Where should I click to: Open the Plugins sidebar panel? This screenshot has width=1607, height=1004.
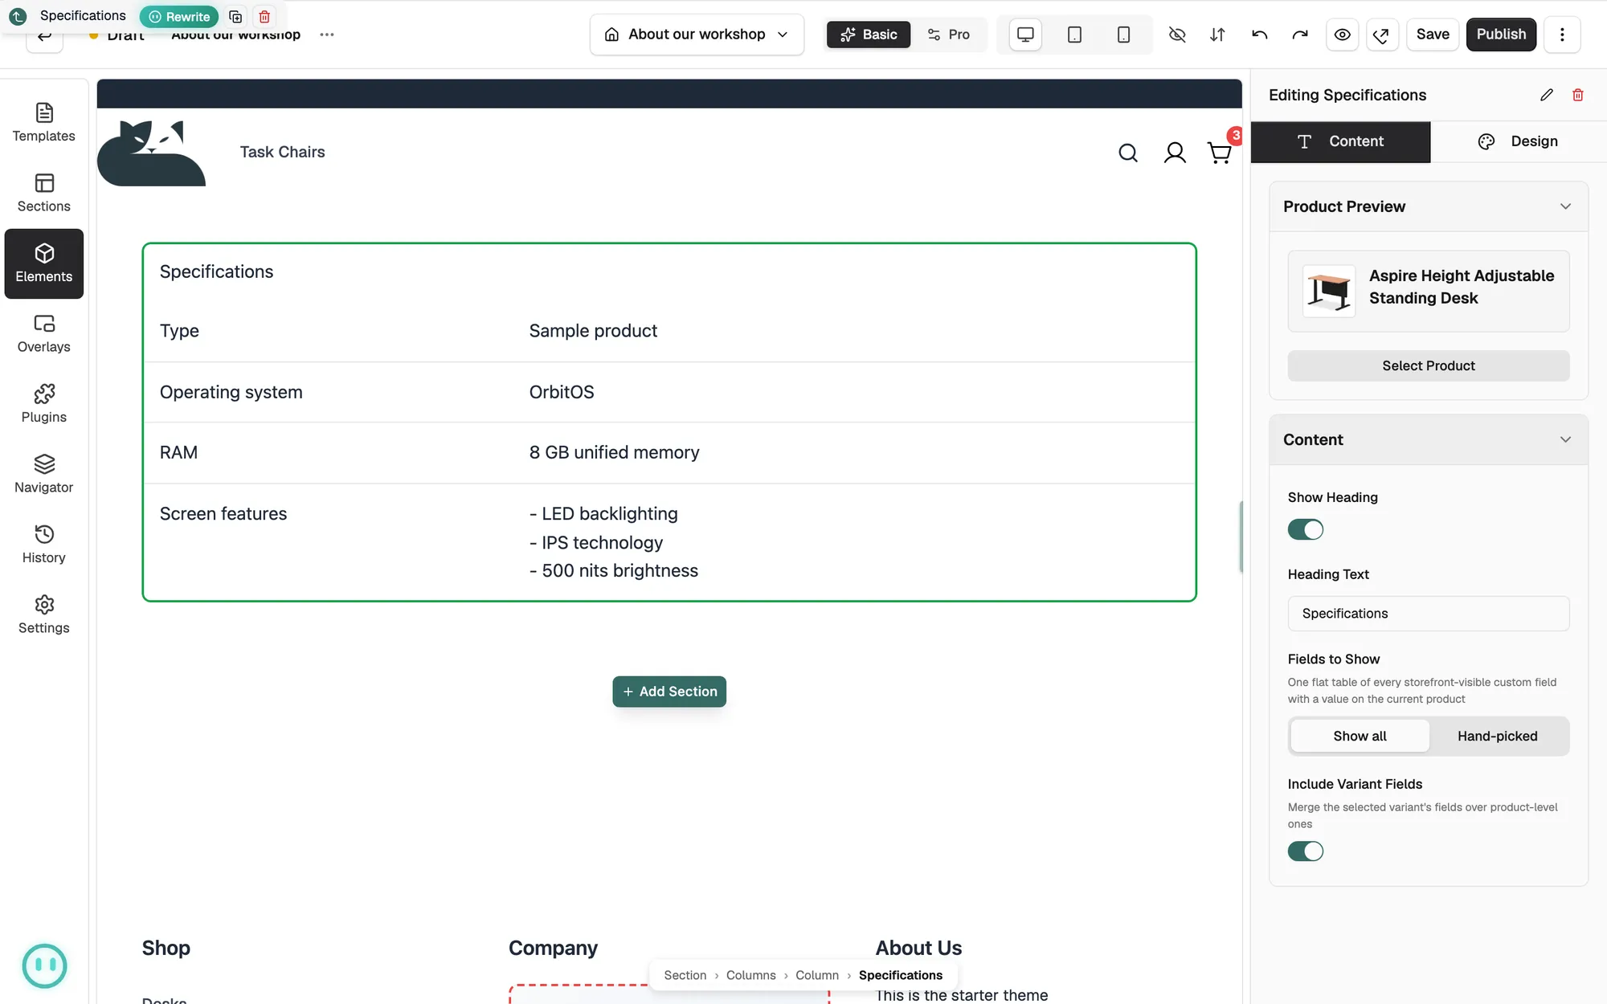(44, 404)
